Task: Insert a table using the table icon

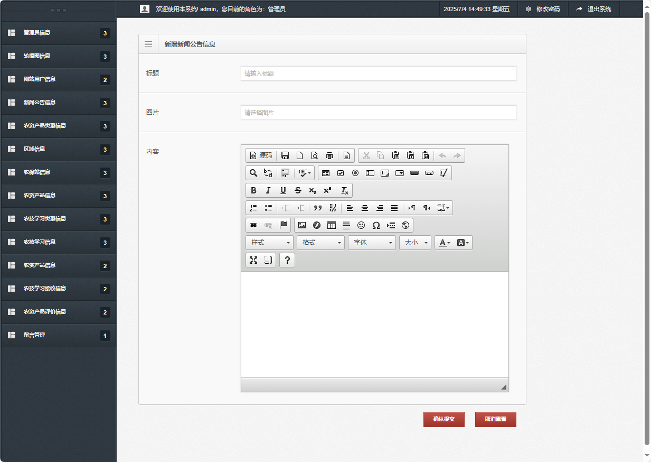Action: 332,225
